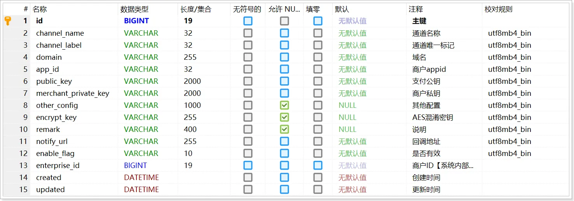Open collation utf8mb4_bin of remark row
The image size is (574, 201).
pos(509,129)
